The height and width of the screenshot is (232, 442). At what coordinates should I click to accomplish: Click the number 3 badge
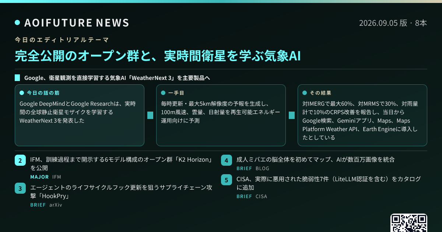pyautogui.click(x=20, y=189)
